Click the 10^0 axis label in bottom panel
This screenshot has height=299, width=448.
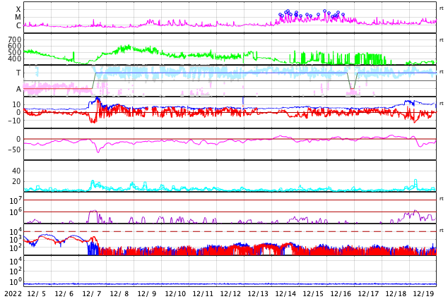click(16, 282)
